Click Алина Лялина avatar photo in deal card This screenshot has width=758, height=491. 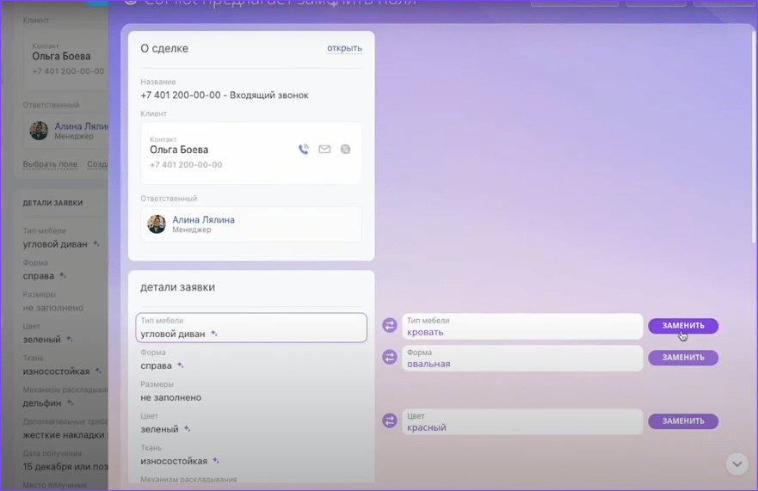[157, 224]
